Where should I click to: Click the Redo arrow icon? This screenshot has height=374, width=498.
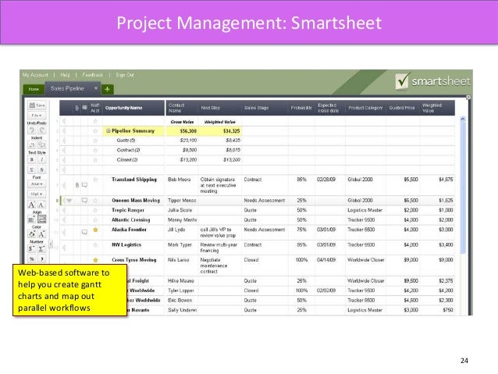(x=42, y=130)
